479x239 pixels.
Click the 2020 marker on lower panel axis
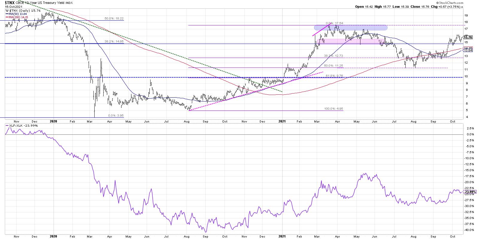[53, 236]
